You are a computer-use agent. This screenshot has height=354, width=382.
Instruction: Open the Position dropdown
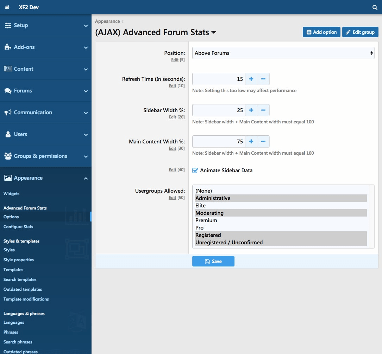283,53
